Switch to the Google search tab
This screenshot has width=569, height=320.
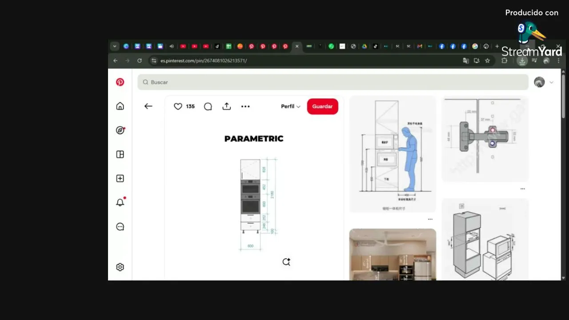(475, 46)
